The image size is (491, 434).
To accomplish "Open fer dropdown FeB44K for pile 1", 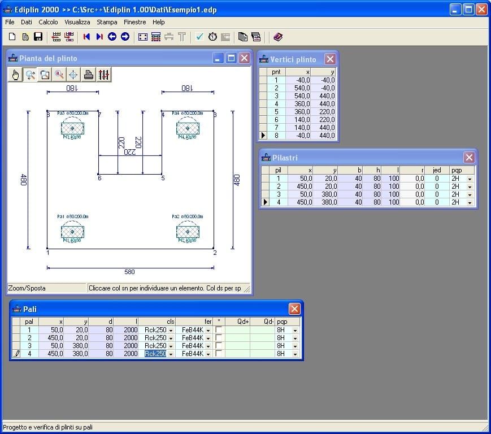I will coord(208,330).
